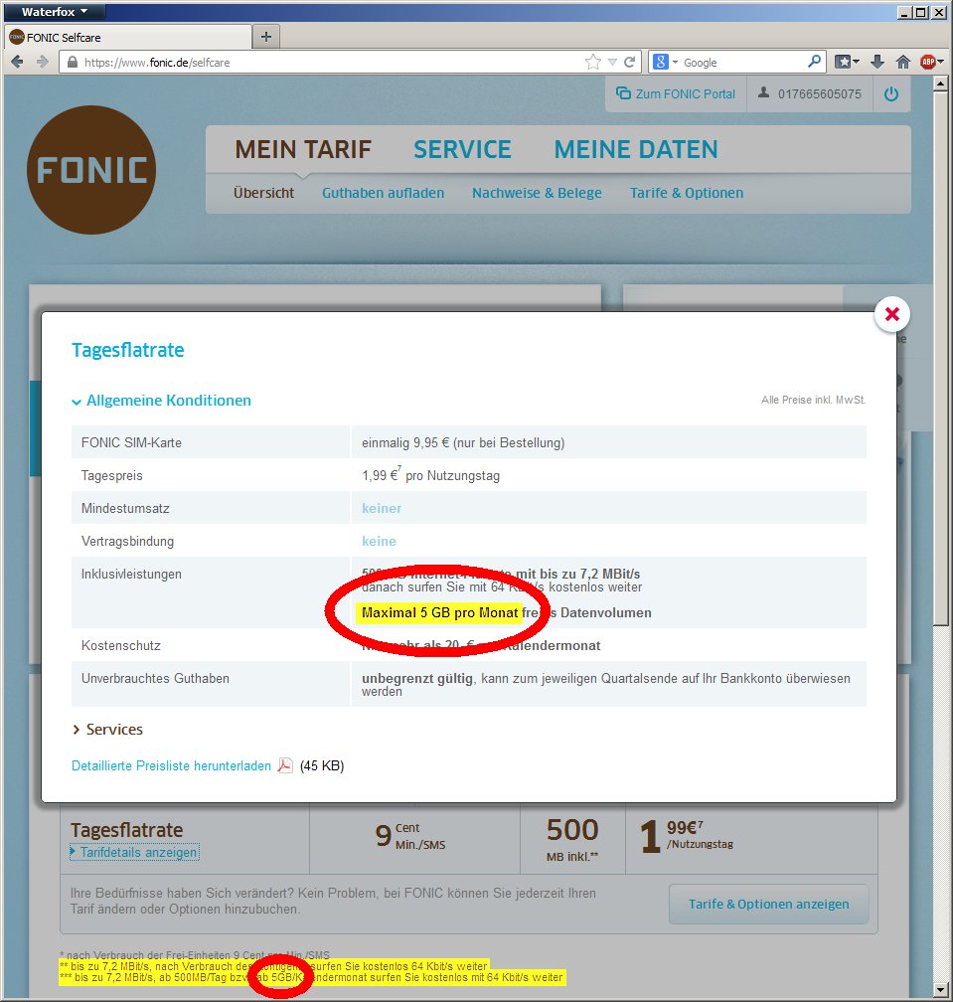Click the Inklusivleistungen row label
The image size is (953, 1002).
point(131,574)
